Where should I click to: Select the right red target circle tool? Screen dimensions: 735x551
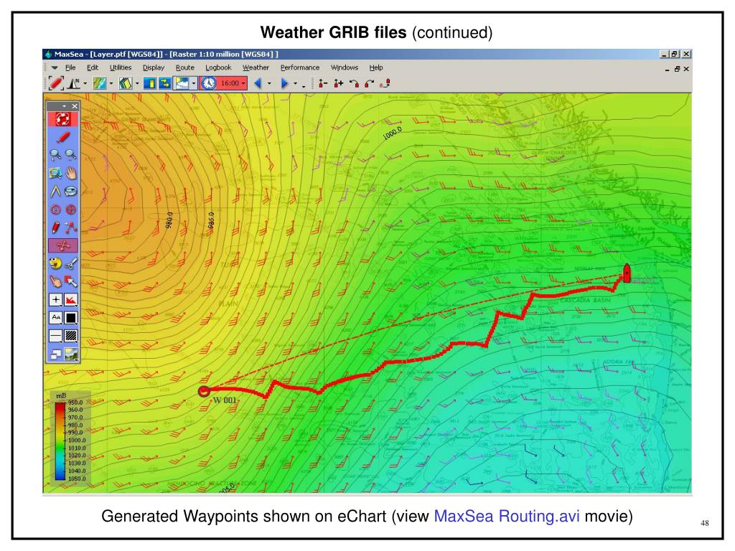(x=71, y=209)
